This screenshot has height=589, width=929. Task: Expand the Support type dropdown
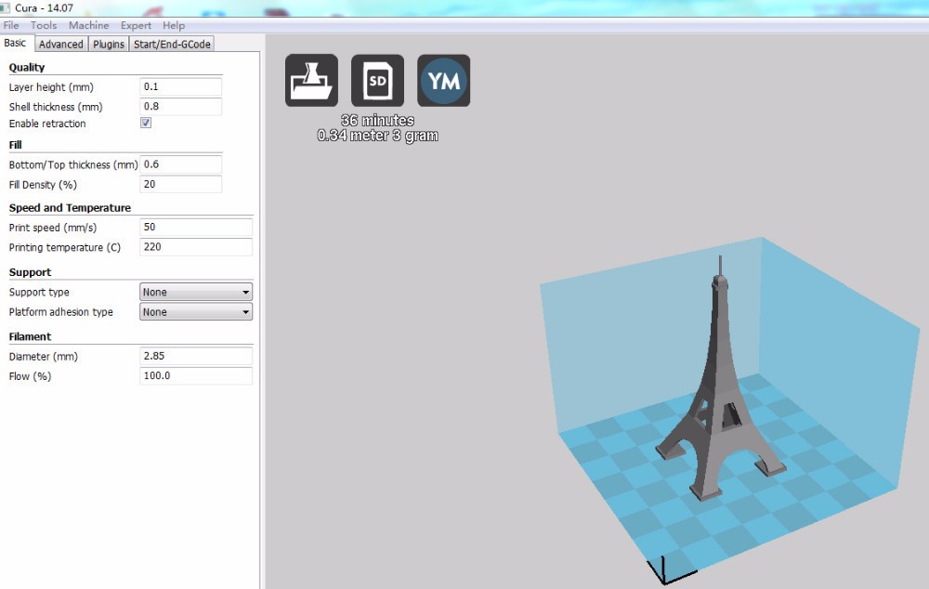click(196, 292)
